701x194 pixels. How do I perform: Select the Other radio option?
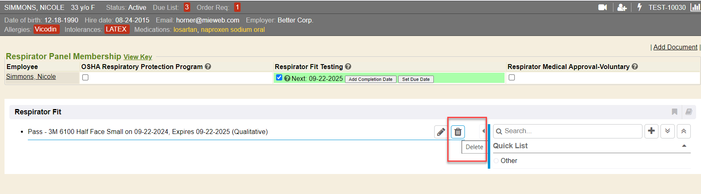pos(496,161)
